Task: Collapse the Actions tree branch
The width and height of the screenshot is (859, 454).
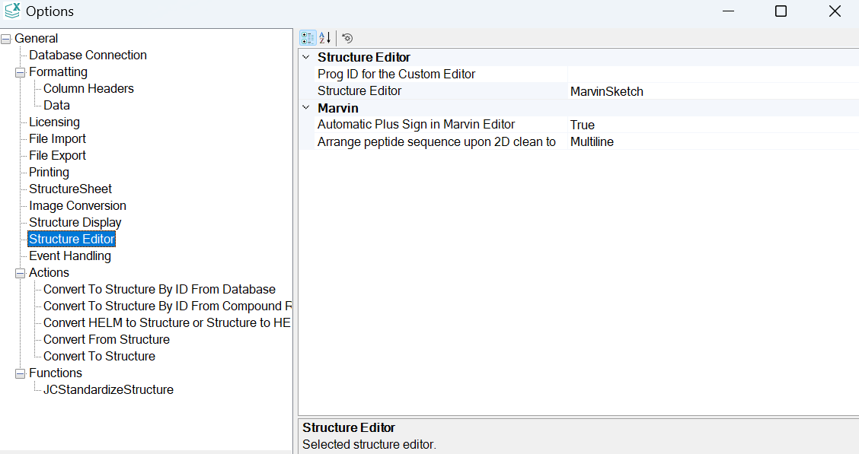Action: [21, 271]
